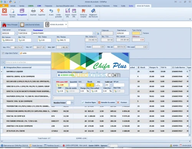This screenshot has width=192, height=149.
Task: Click the Marges % column header
Action: [x=154, y=67]
